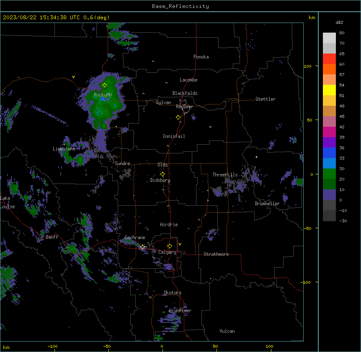The image size is (361, 352).
Task: Click the Blackfalds city label
Action: coord(185,93)
